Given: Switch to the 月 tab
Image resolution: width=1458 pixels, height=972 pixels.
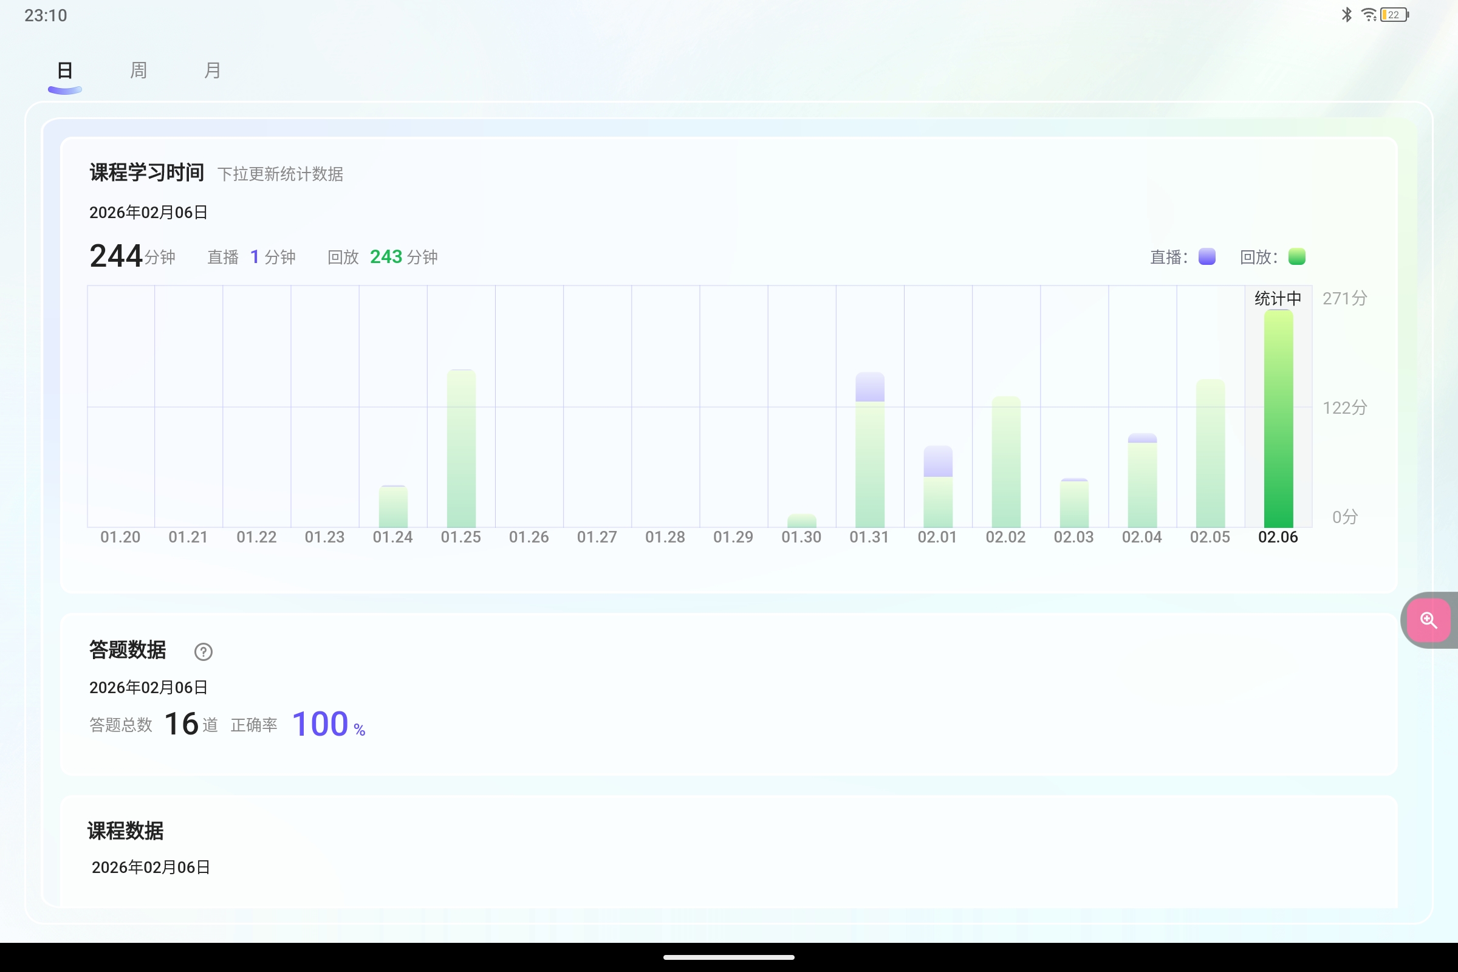Looking at the screenshot, I should coord(213,70).
